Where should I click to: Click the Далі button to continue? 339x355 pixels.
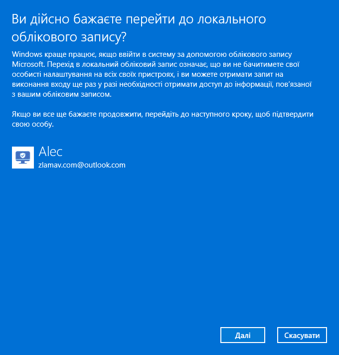[x=243, y=335]
